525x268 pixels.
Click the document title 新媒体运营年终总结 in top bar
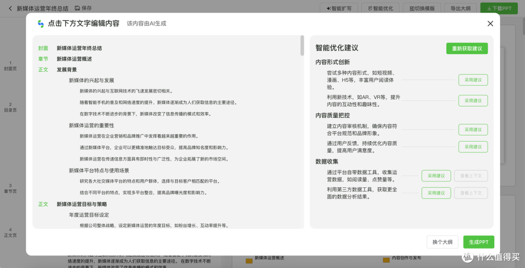[x=42, y=8]
